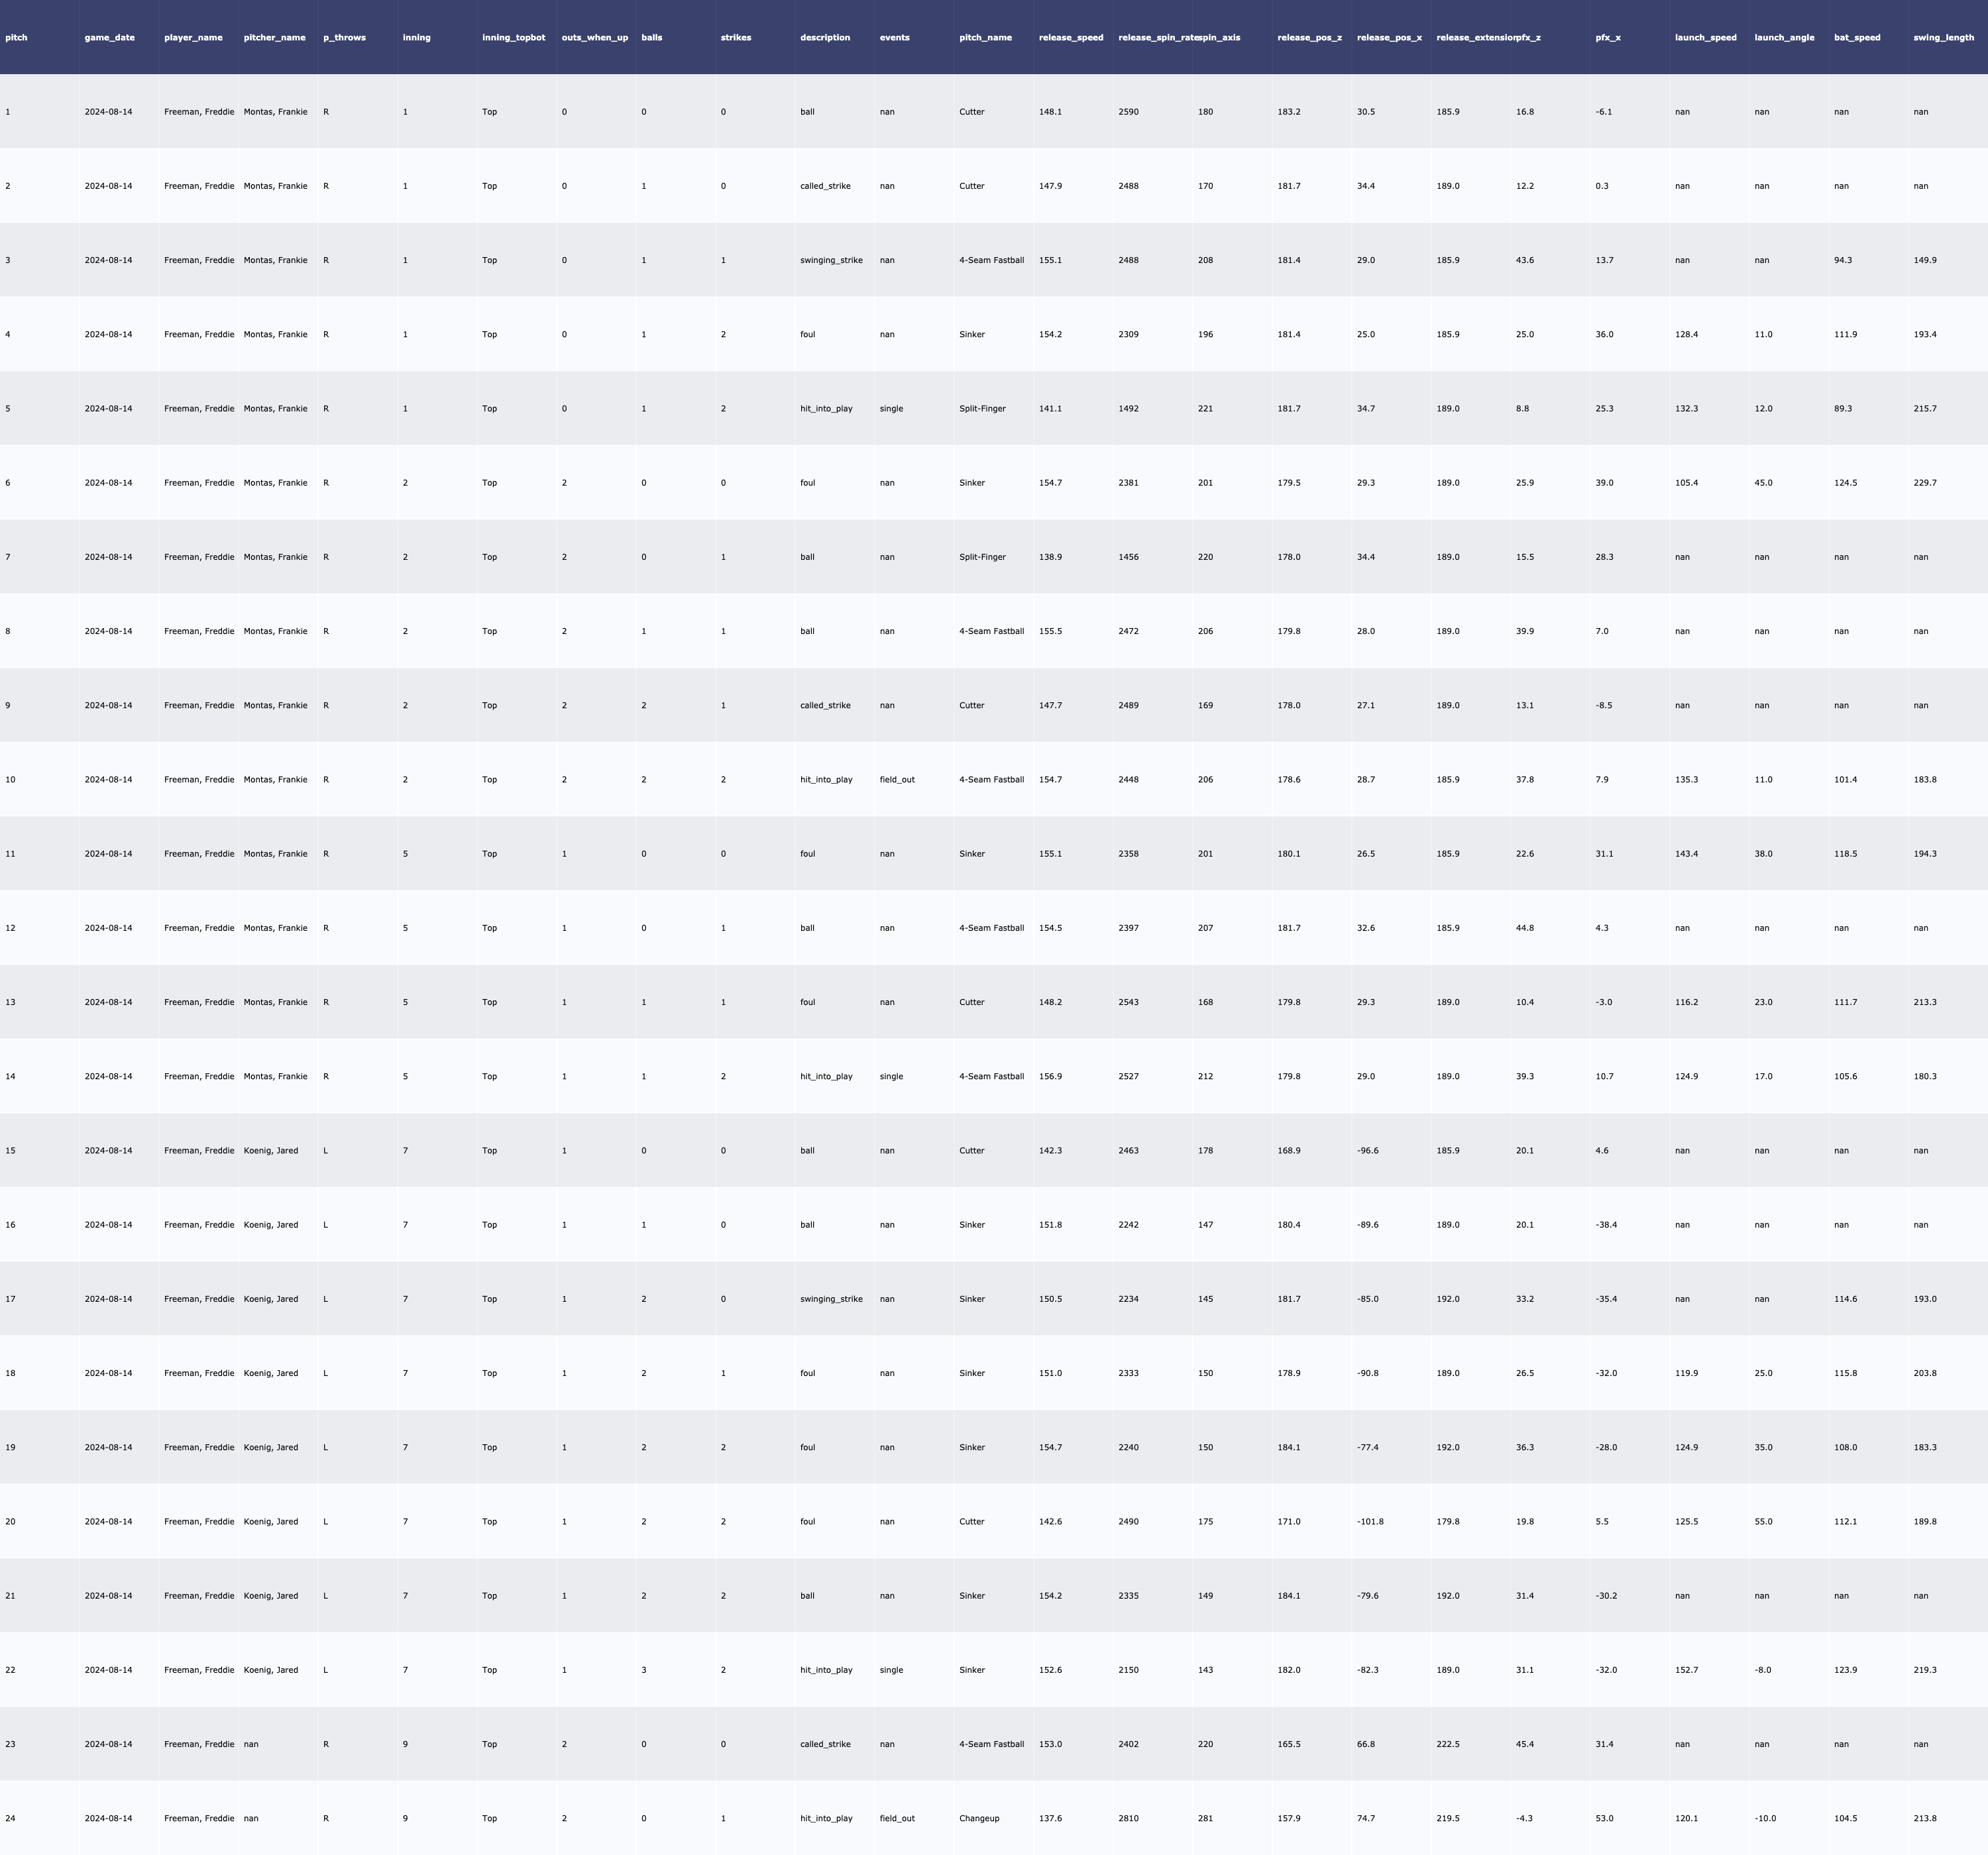
Task: Select the description column header
Action: point(825,38)
